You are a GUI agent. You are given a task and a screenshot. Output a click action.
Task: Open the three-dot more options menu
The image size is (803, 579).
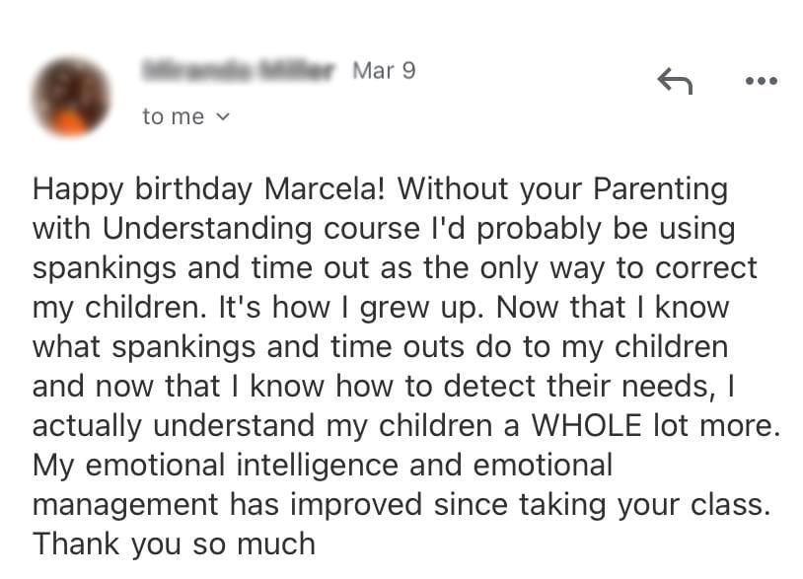click(761, 82)
